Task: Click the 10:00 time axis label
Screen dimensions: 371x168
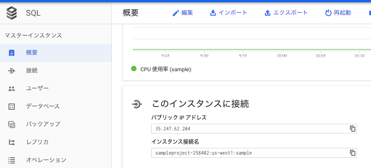Action: pyautogui.click(x=282, y=56)
